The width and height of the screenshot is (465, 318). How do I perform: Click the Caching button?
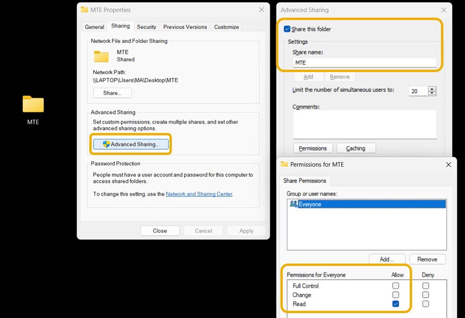356,148
